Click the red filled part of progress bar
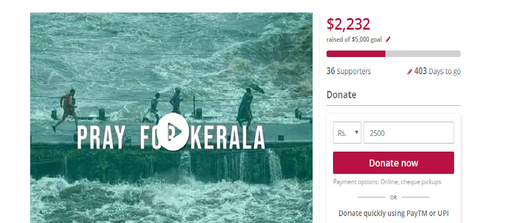Image resolution: width=513 pixels, height=223 pixels. point(356,54)
